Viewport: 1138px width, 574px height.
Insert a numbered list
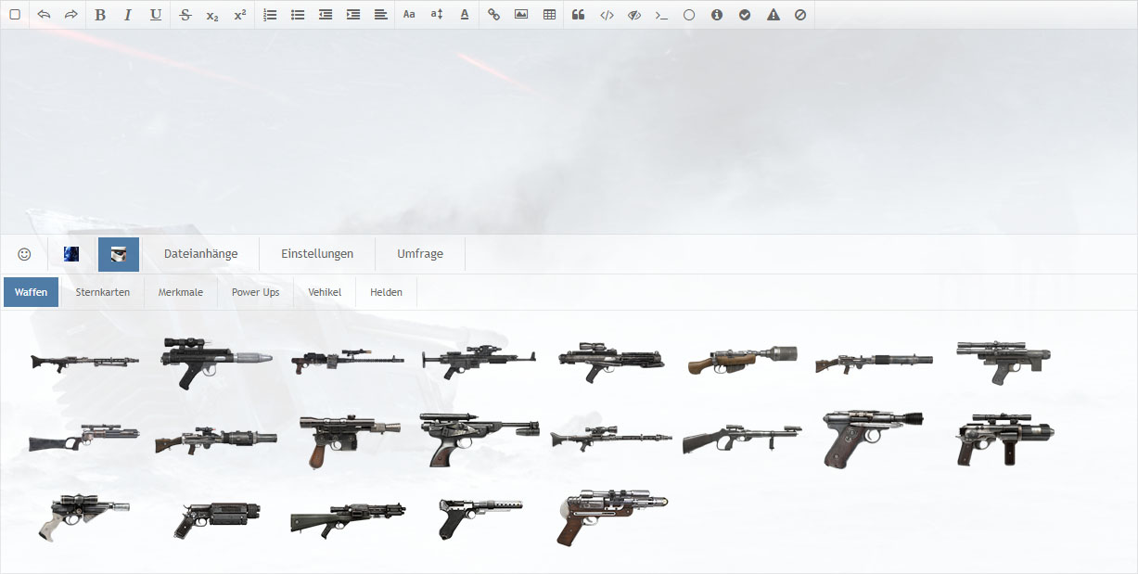pyautogui.click(x=270, y=15)
